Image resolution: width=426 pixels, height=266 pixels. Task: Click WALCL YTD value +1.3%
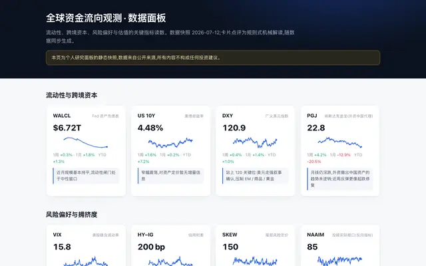click(x=59, y=162)
